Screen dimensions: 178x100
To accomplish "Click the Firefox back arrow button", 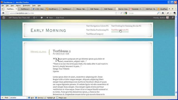I will [x=3, y=13].
